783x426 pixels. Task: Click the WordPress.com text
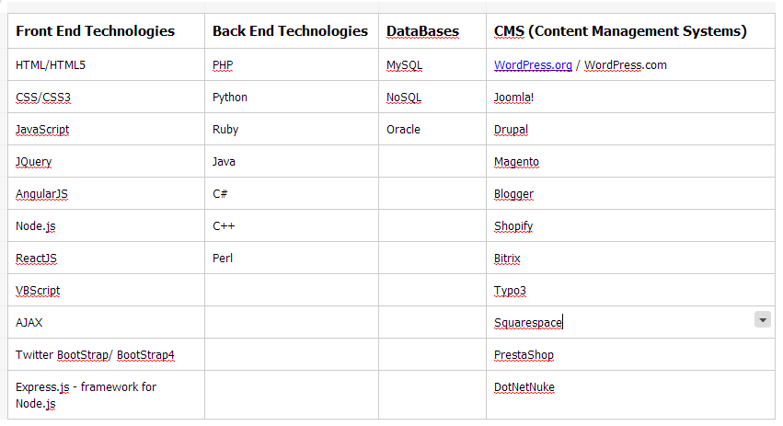pyautogui.click(x=625, y=65)
